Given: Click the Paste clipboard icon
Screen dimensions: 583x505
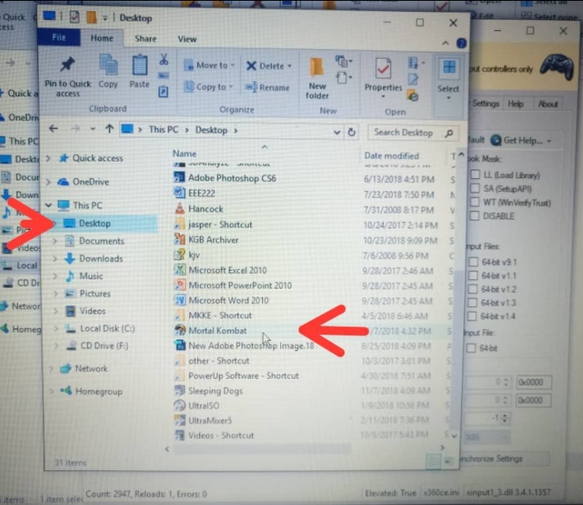Looking at the screenshot, I should [x=140, y=66].
